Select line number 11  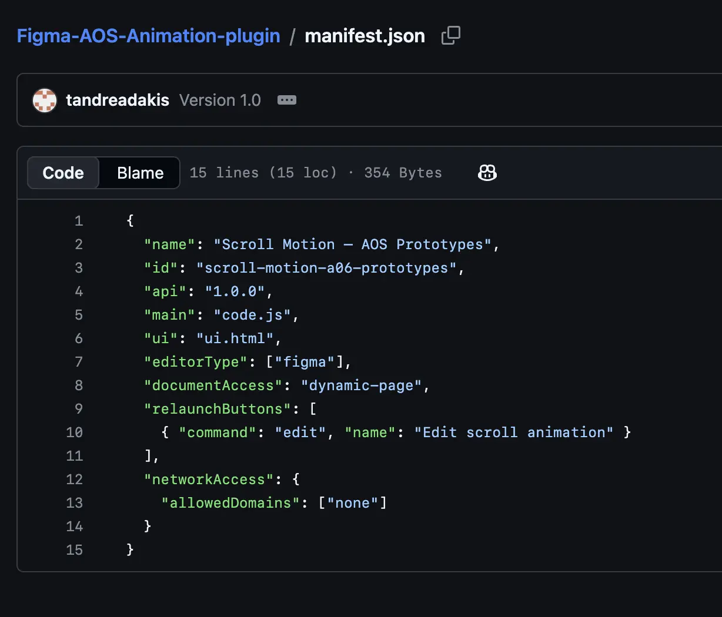coord(75,456)
